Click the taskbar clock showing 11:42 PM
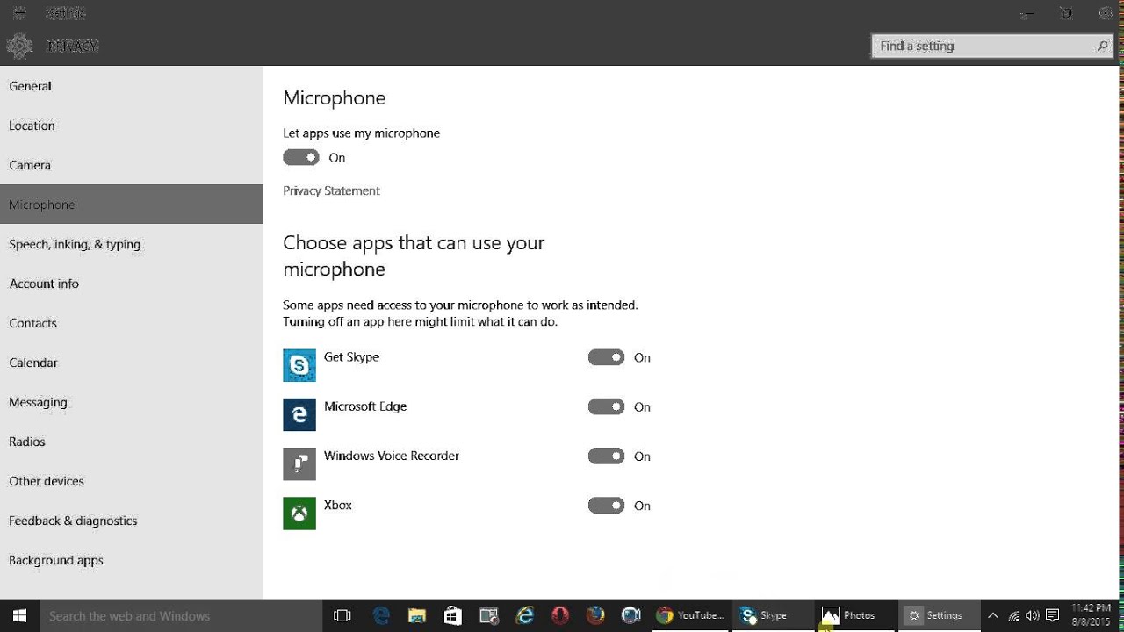 point(1092,614)
